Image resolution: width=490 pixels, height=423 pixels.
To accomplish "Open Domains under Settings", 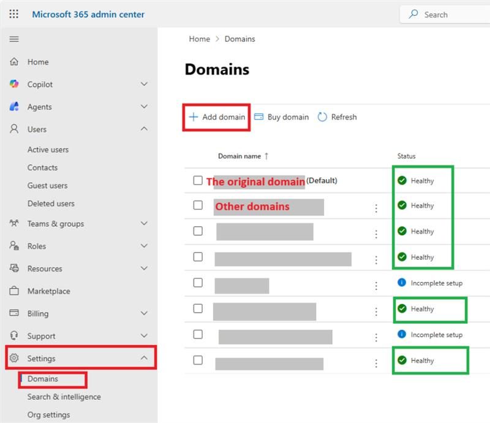I will tap(43, 379).
